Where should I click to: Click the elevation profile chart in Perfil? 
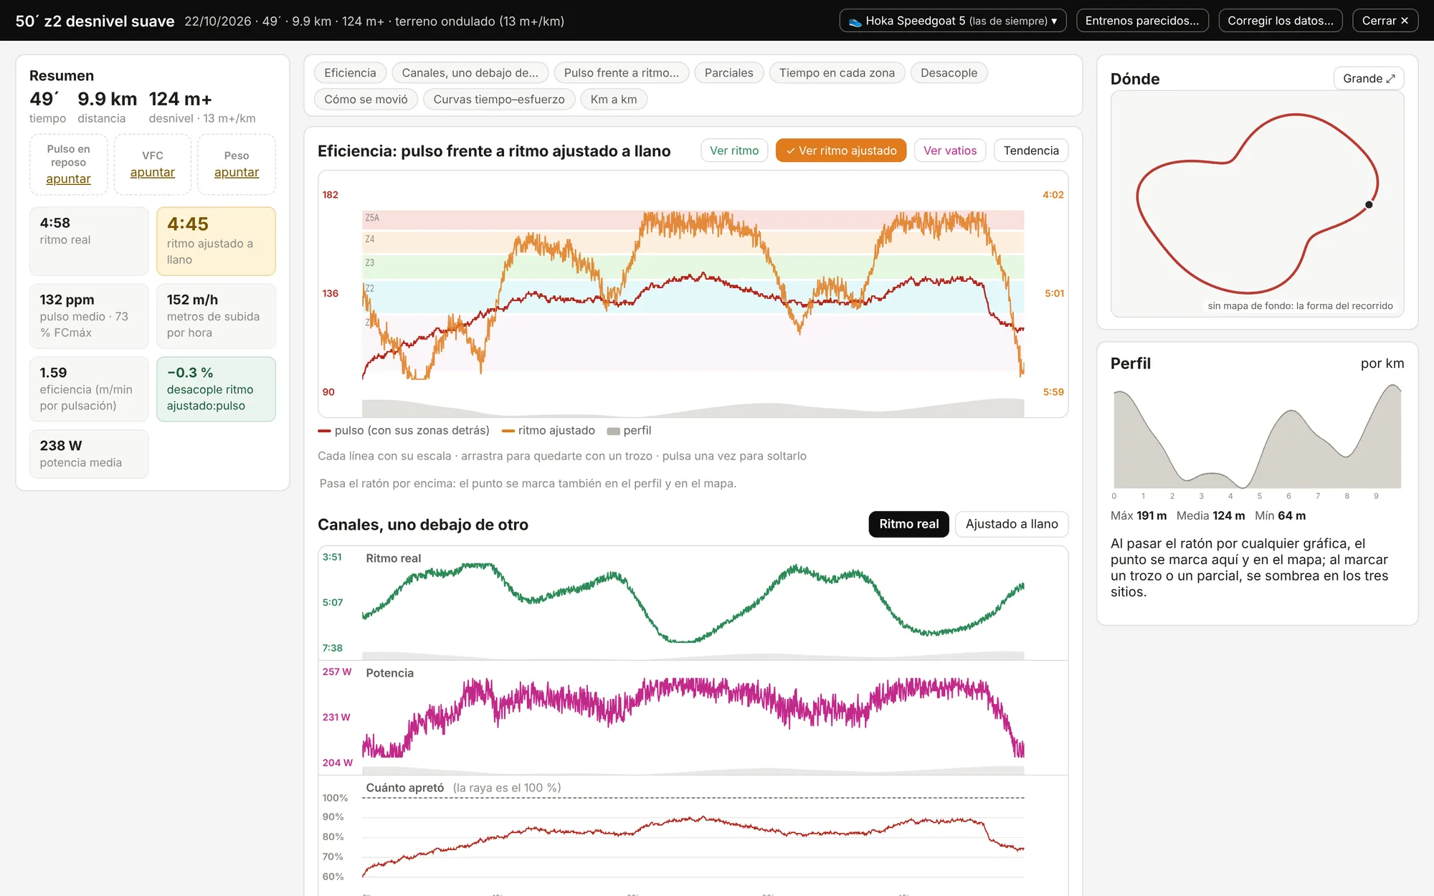coord(1257,437)
